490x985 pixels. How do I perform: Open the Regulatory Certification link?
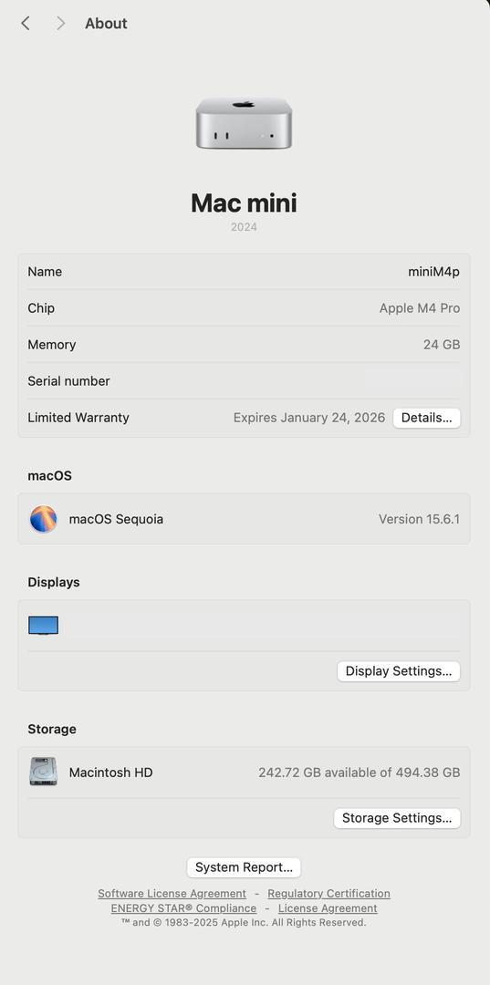coord(328,893)
